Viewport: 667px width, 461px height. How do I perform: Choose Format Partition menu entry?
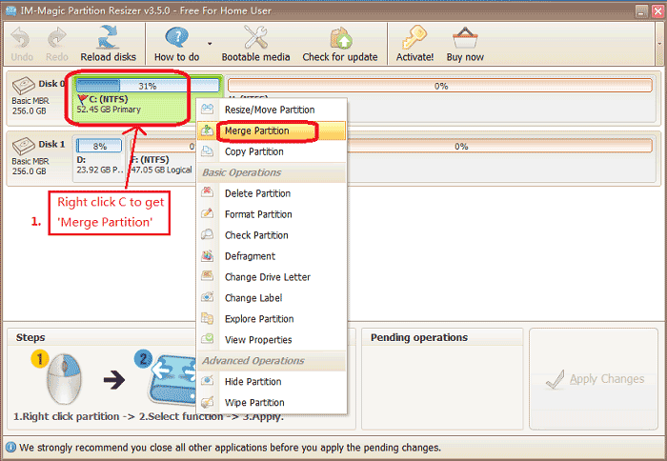(272, 214)
